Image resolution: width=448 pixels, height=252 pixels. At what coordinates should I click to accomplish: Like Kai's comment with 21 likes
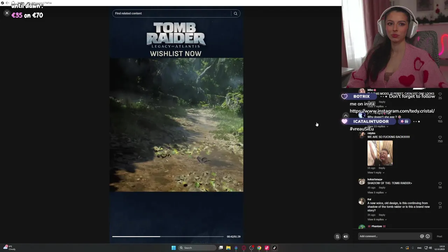coord(440,203)
